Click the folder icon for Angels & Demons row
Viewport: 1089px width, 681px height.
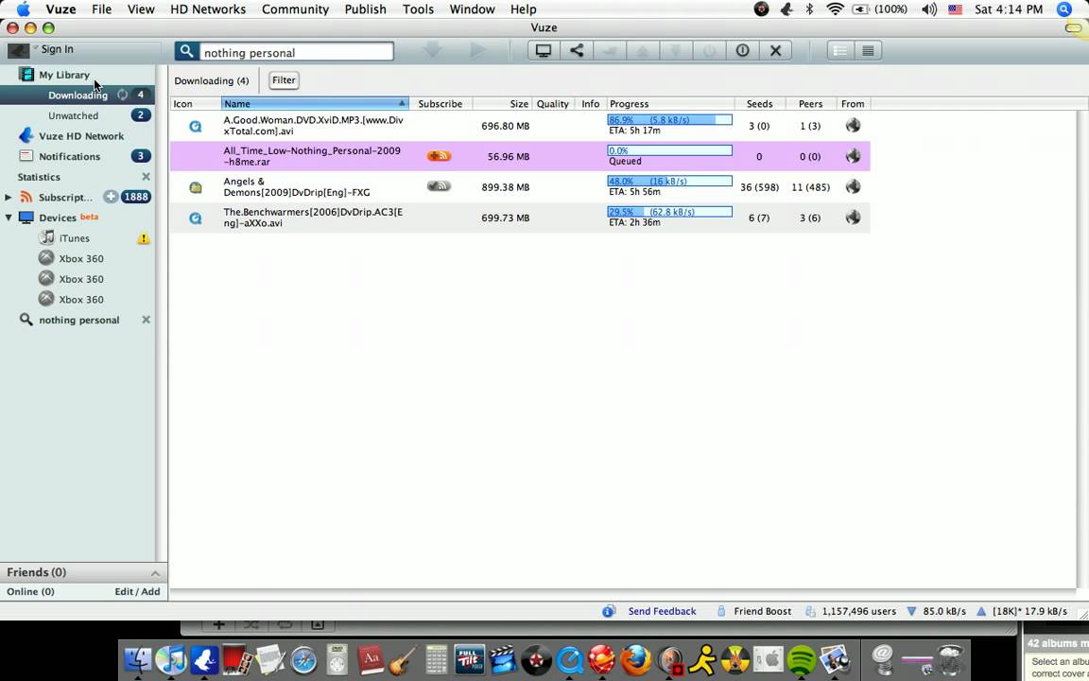(x=195, y=187)
